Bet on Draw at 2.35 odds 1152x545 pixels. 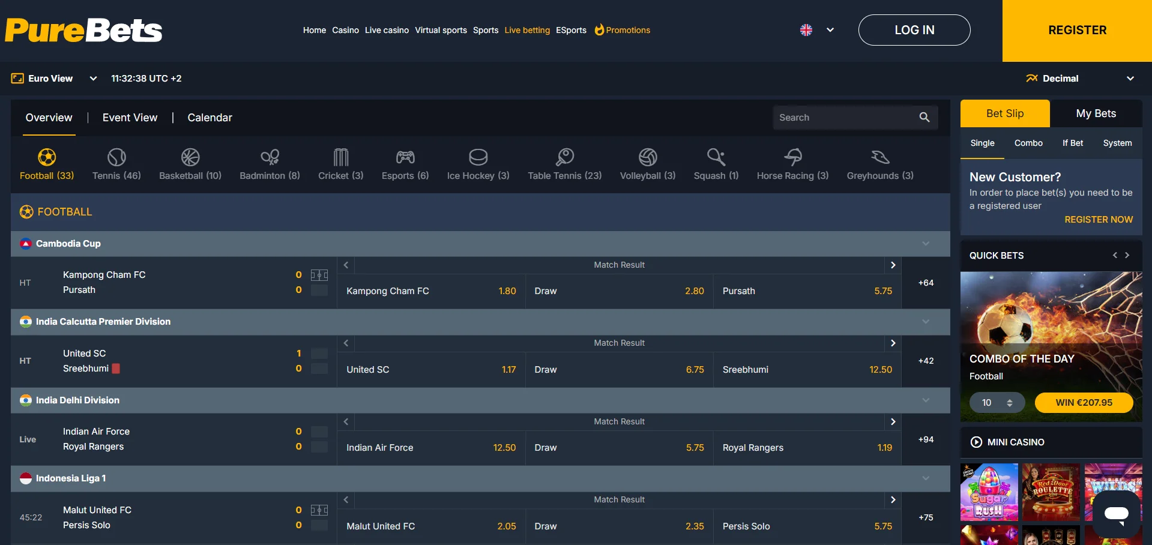point(619,526)
